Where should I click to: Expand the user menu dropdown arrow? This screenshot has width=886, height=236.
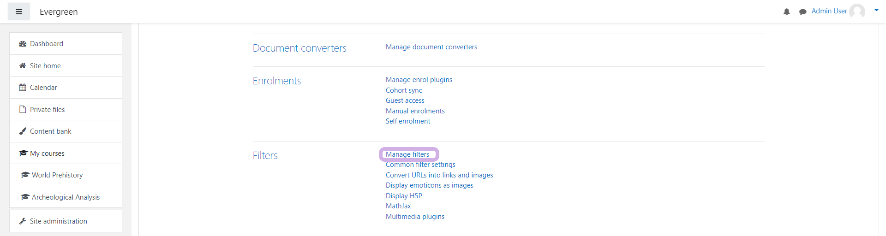click(x=876, y=10)
